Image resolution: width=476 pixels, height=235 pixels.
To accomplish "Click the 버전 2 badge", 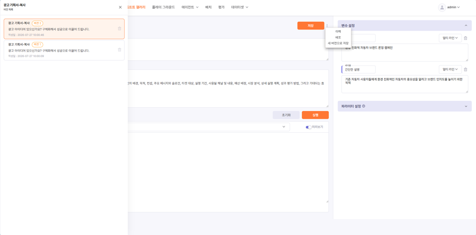I will 37,23.
